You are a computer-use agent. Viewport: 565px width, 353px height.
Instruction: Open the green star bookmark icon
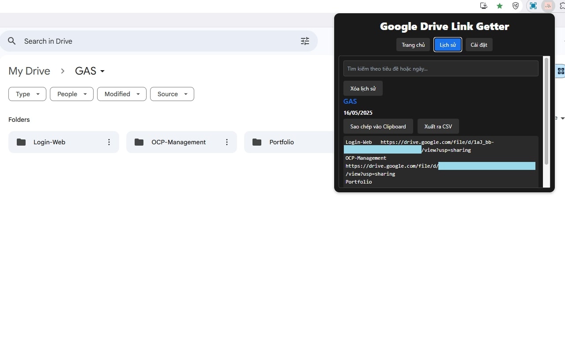tap(499, 6)
